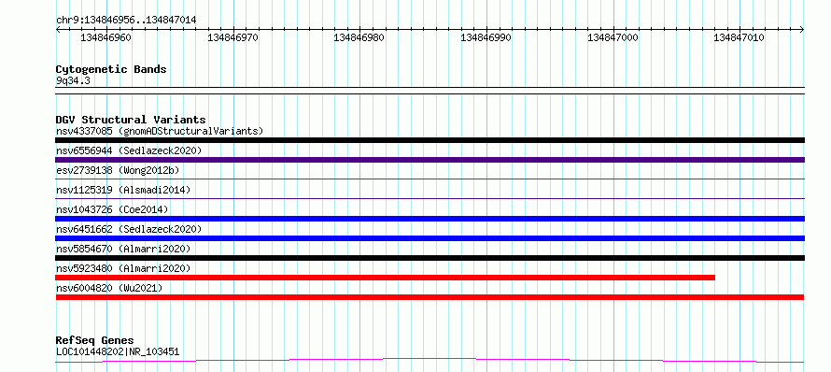
Task: Click the red nsv6004820 Wu2021 variant bar
Action: click(x=430, y=297)
